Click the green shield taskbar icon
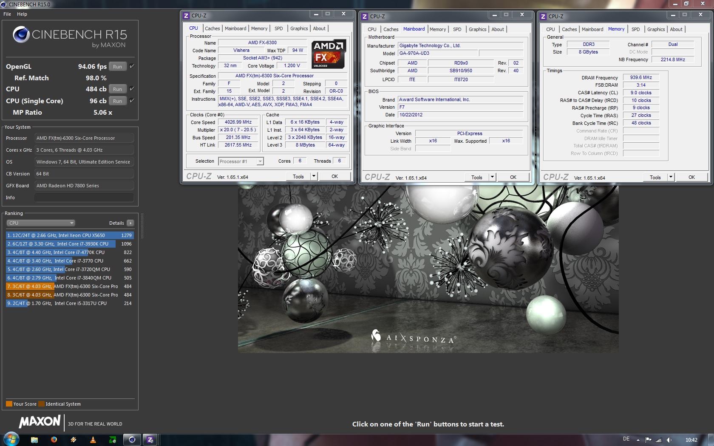The image size is (714, 446). pos(113,440)
